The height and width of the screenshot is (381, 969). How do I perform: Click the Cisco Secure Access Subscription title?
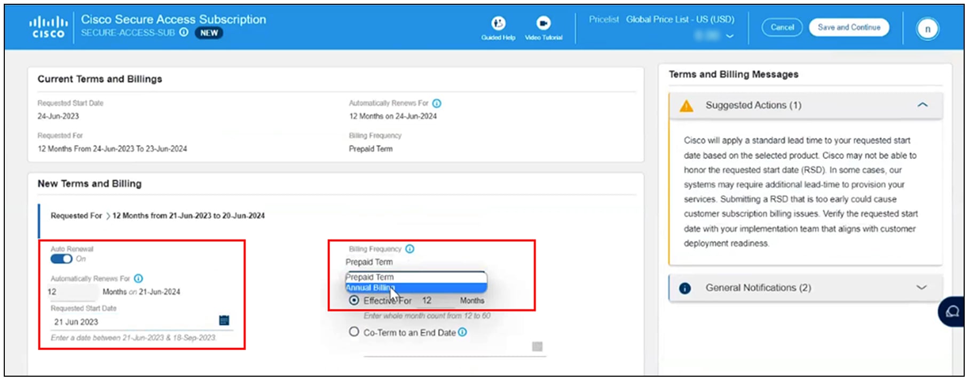click(x=174, y=20)
